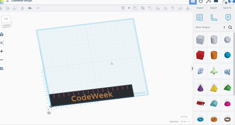Click the ruler's close X handle

48,109
